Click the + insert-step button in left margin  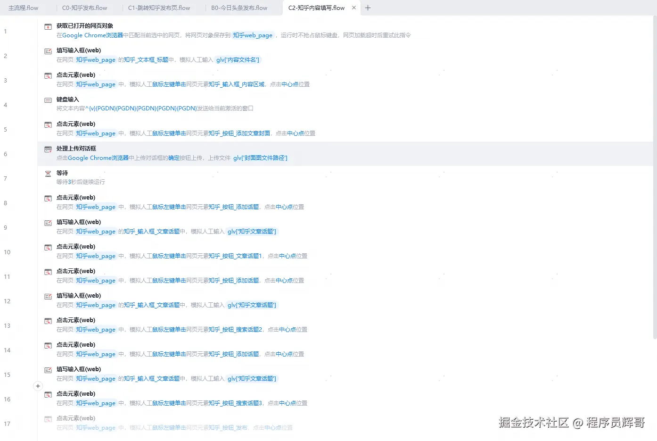(x=38, y=386)
